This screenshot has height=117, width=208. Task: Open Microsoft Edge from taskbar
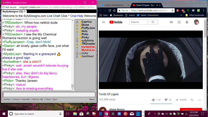coord(100,114)
